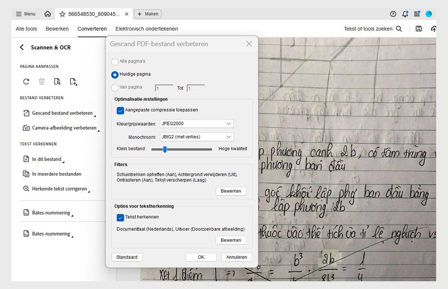Open the rotate page tool in sidebar
This screenshot has height=289, width=448.
click(26, 81)
